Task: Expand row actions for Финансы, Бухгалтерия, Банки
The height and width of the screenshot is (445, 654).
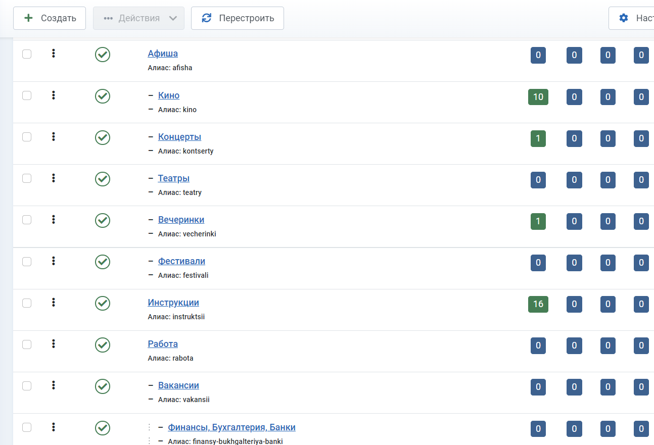Action: click(53, 427)
